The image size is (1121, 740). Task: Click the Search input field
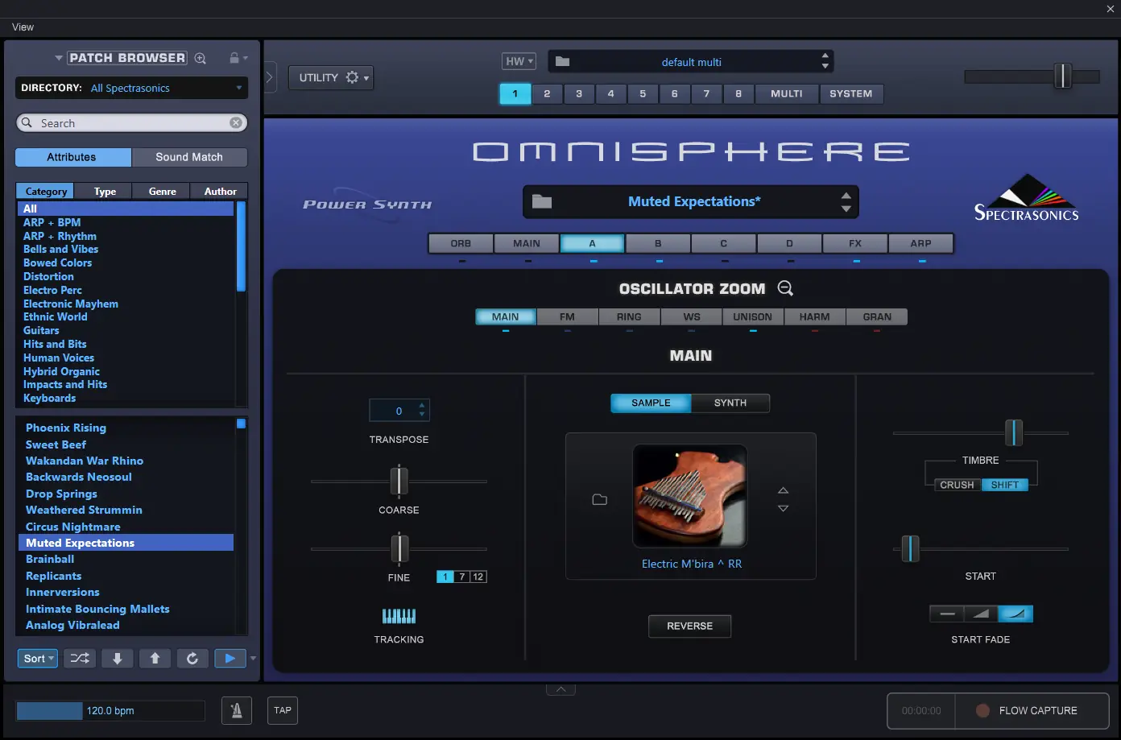coord(131,123)
